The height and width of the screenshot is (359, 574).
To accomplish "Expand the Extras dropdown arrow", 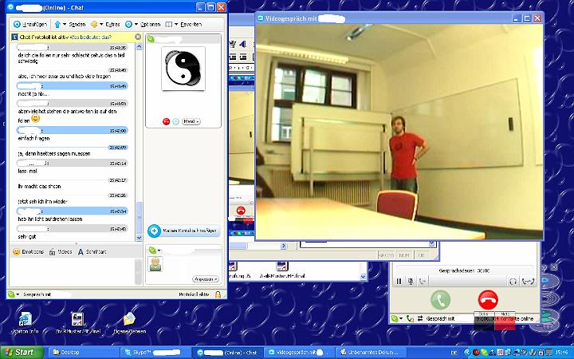I will (x=101, y=25).
